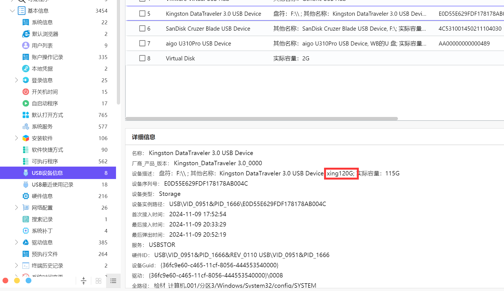Click the 系统信息 icon in the sidebar
This screenshot has width=504, height=291.
click(x=26, y=22)
